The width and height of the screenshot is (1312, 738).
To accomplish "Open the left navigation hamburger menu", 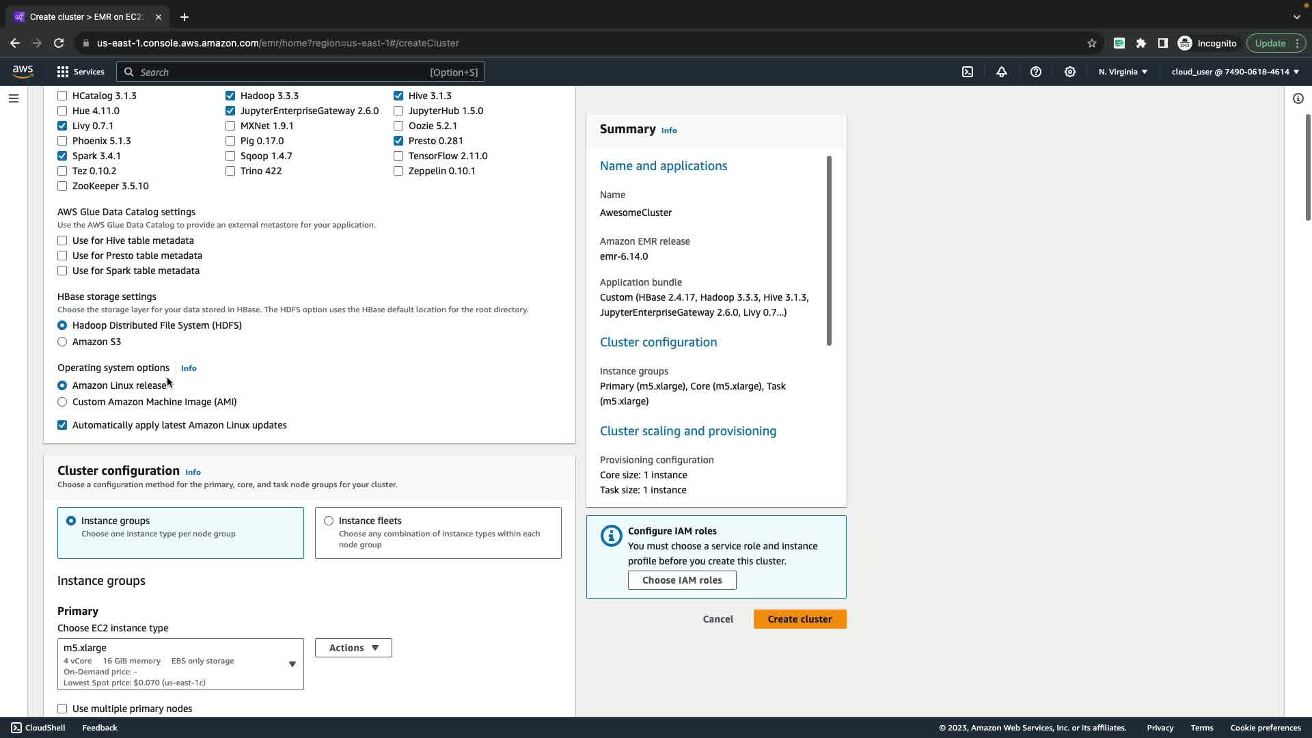I will (x=13, y=98).
